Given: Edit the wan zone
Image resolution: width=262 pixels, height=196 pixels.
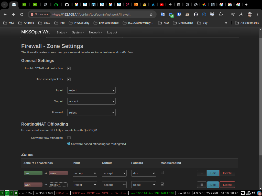Looking at the screenshot, I should (213, 185).
